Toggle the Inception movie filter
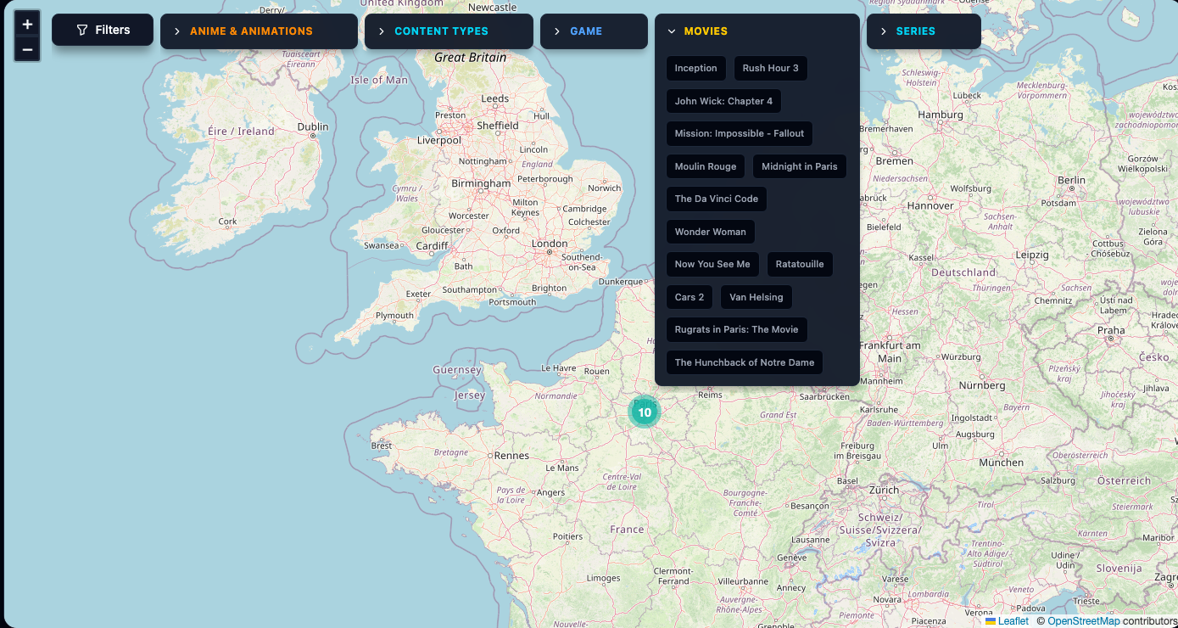The image size is (1178, 628). 695,68
